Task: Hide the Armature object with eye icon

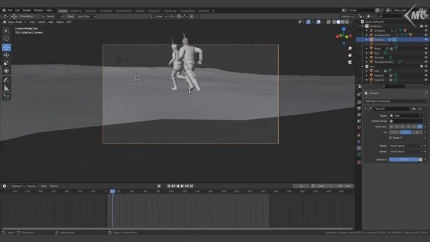Action: coord(426,30)
